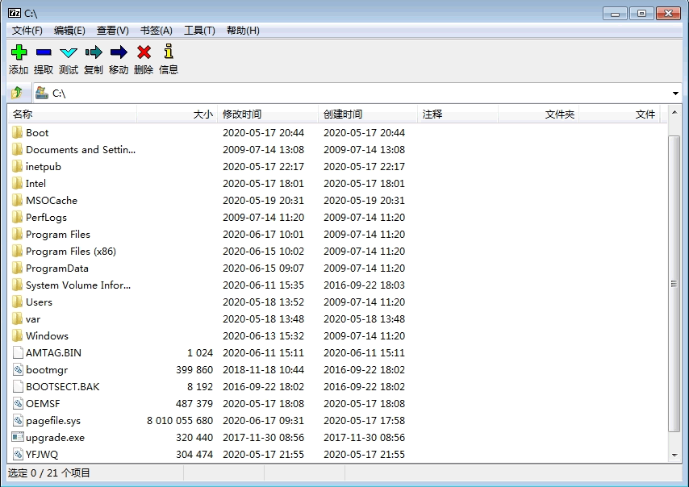Click the red Delete (删除) icon
Screen dimensions: 689x487
[144, 53]
